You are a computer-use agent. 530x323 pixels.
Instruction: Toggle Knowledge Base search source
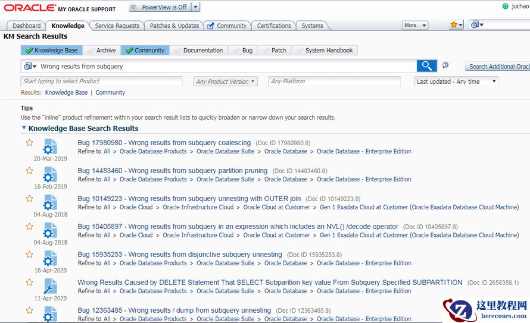pyautogui.click(x=52, y=51)
